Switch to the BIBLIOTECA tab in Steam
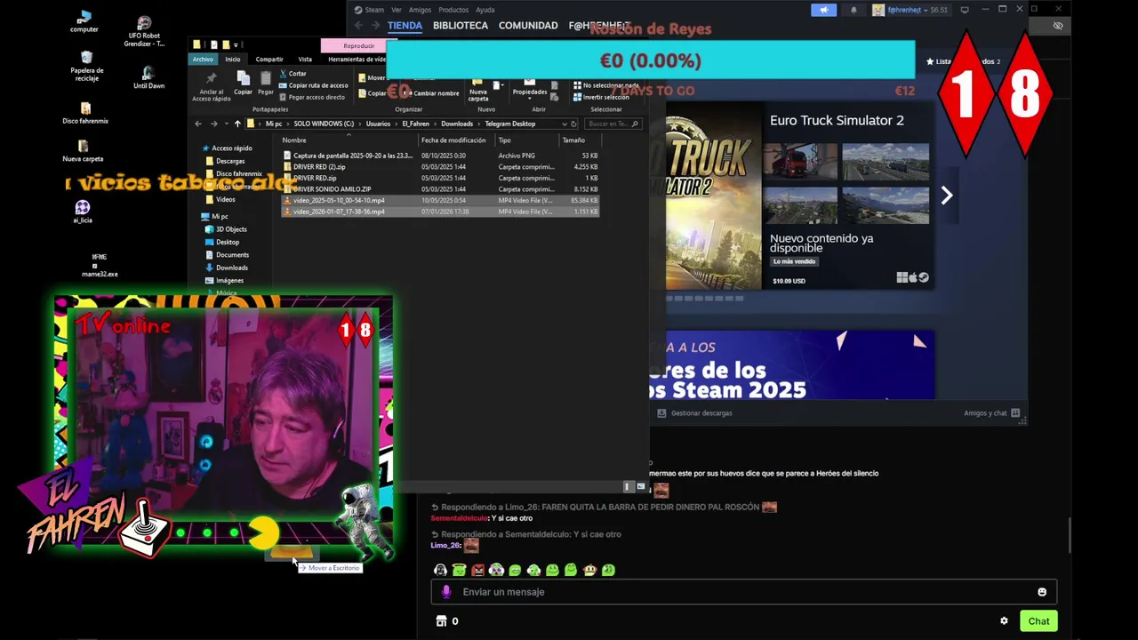The image size is (1138, 640). [461, 26]
